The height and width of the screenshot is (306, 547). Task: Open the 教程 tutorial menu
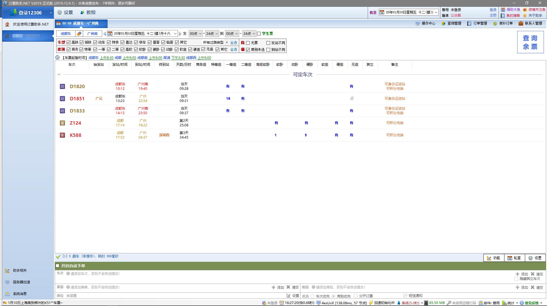(88, 12)
